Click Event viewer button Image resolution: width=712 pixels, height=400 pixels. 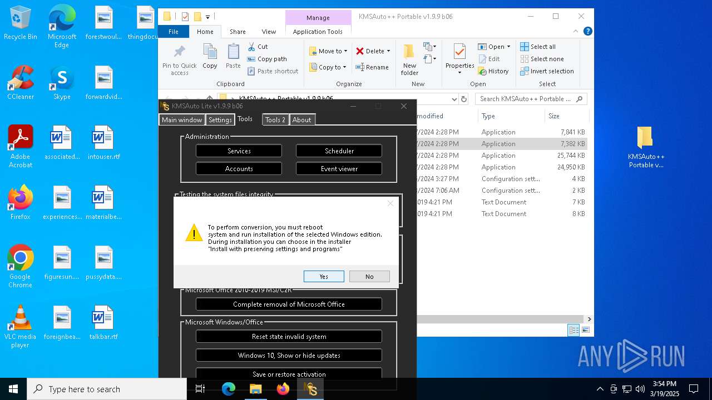(339, 169)
